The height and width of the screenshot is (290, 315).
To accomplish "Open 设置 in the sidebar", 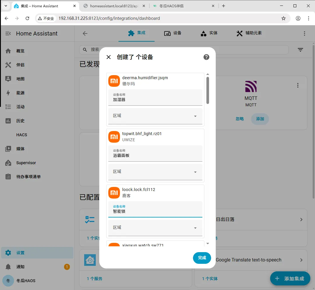I will (37, 253).
